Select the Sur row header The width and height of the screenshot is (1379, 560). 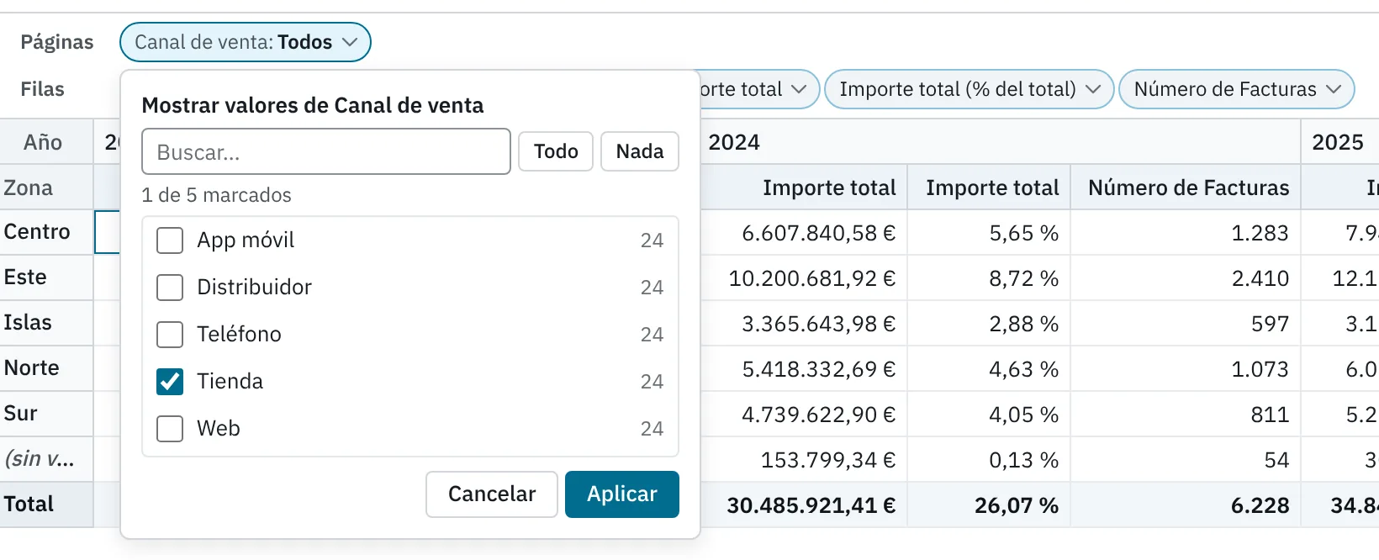pos(46,414)
